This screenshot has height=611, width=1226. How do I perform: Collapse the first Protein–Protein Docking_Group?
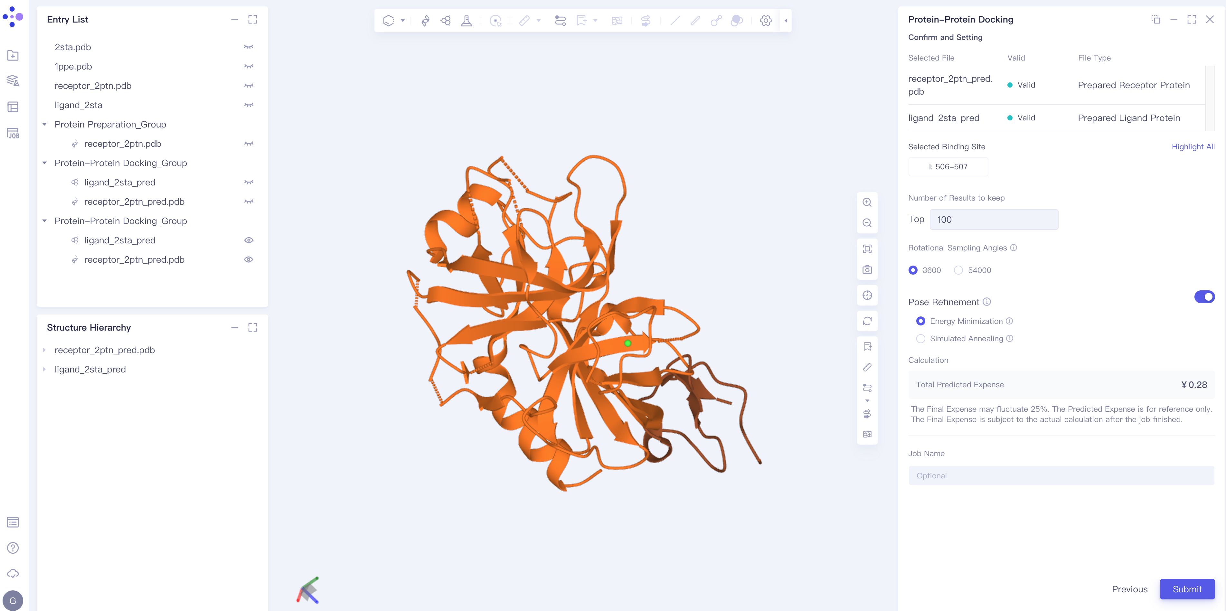tap(45, 163)
